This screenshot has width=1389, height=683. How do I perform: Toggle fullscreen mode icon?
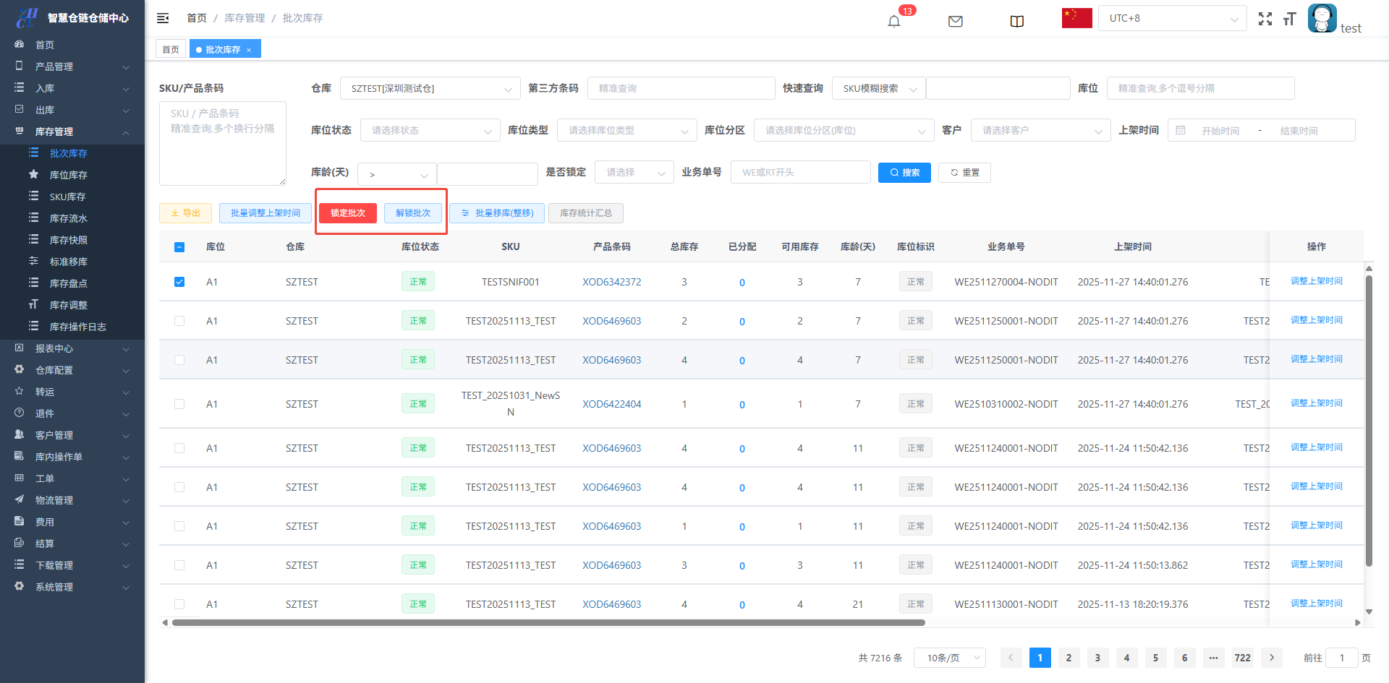coord(1265,19)
